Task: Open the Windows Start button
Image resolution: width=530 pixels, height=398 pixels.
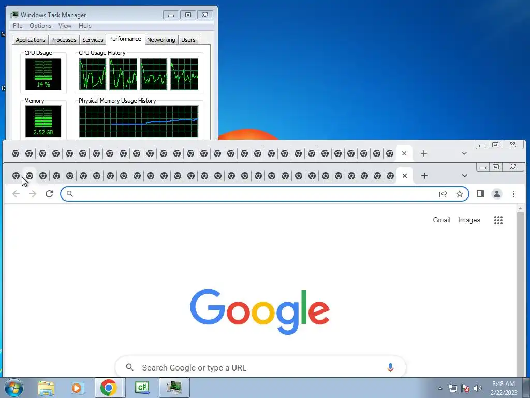Action: pos(14,388)
